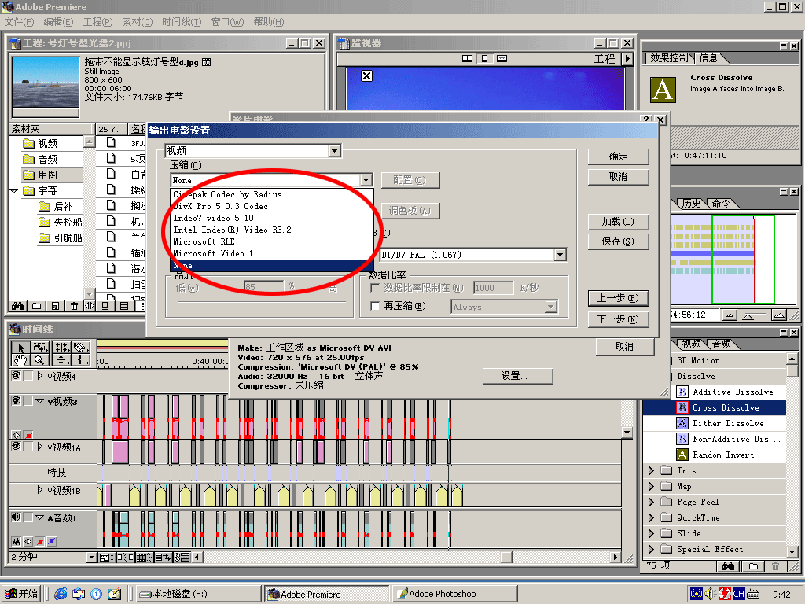Screen dimensions: 805x604
Task: Toggle lock box on Video 4 track
Action: 28,375
